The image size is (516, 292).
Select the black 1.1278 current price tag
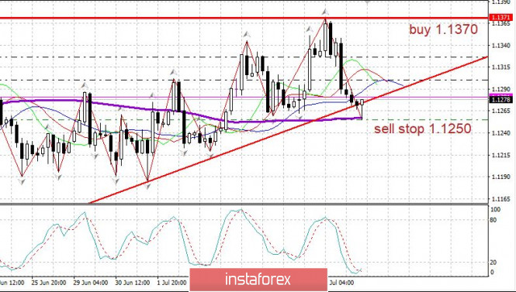point(500,99)
